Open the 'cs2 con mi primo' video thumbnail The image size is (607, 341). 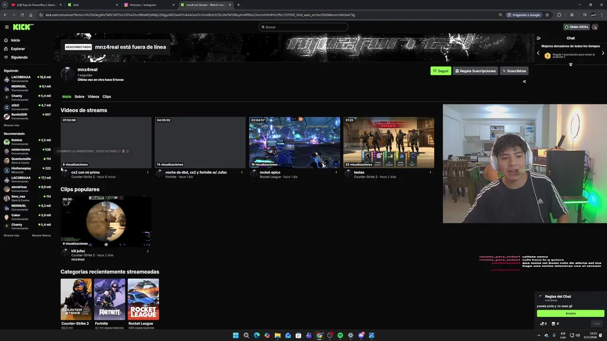tap(106, 143)
